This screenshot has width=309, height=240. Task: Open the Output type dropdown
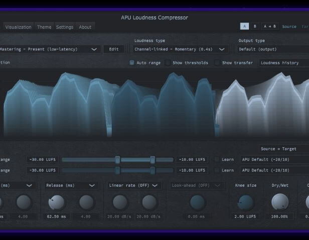(273, 49)
